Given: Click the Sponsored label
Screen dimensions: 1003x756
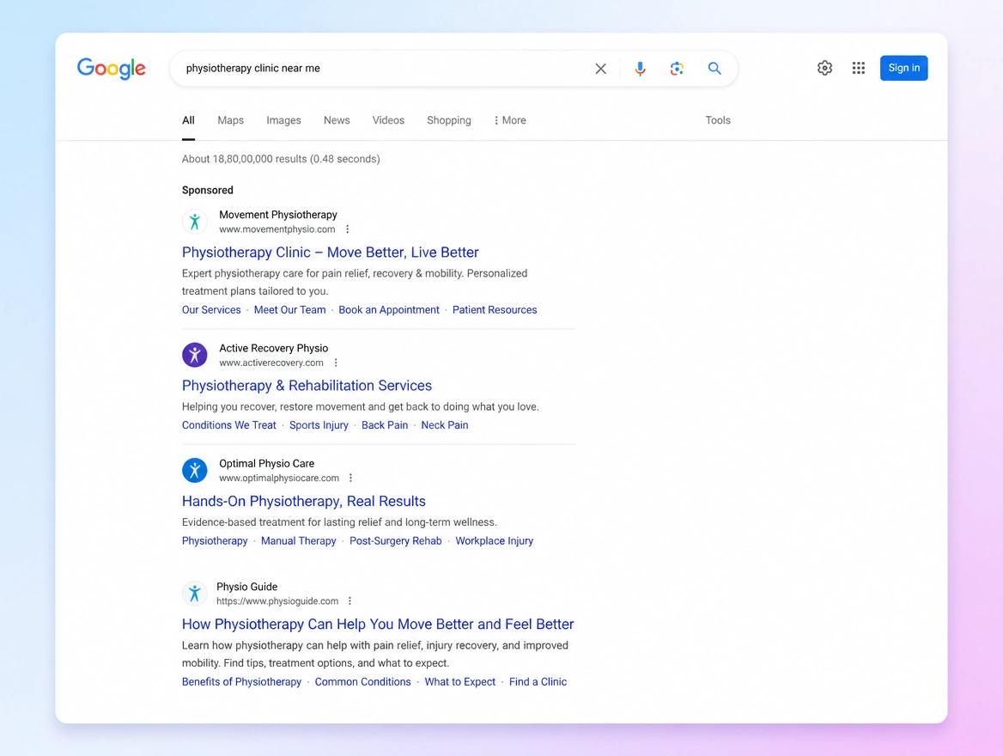Looking at the screenshot, I should click(x=207, y=190).
